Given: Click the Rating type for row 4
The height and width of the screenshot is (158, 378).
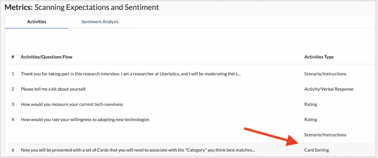Looking at the screenshot, I should [x=310, y=120].
